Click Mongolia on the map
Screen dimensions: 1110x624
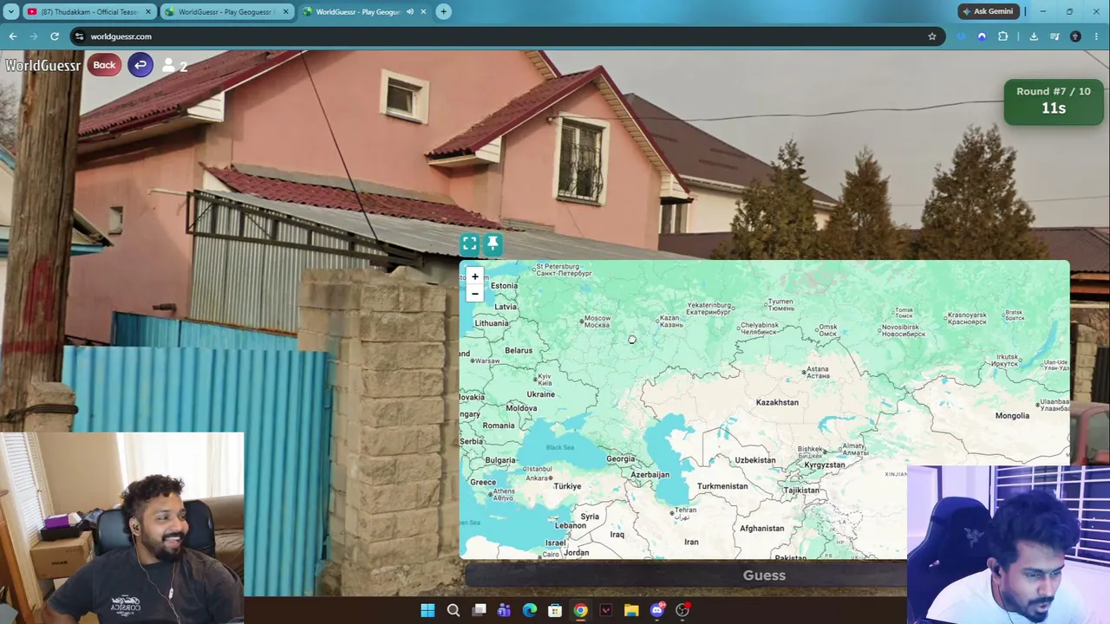(x=1012, y=416)
